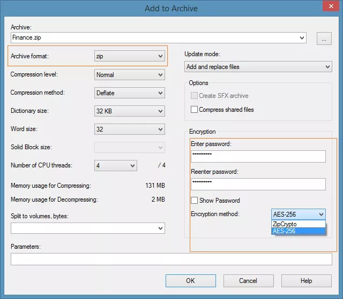Enable the Show Password checkbox
The image size is (343, 299).
click(x=195, y=201)
